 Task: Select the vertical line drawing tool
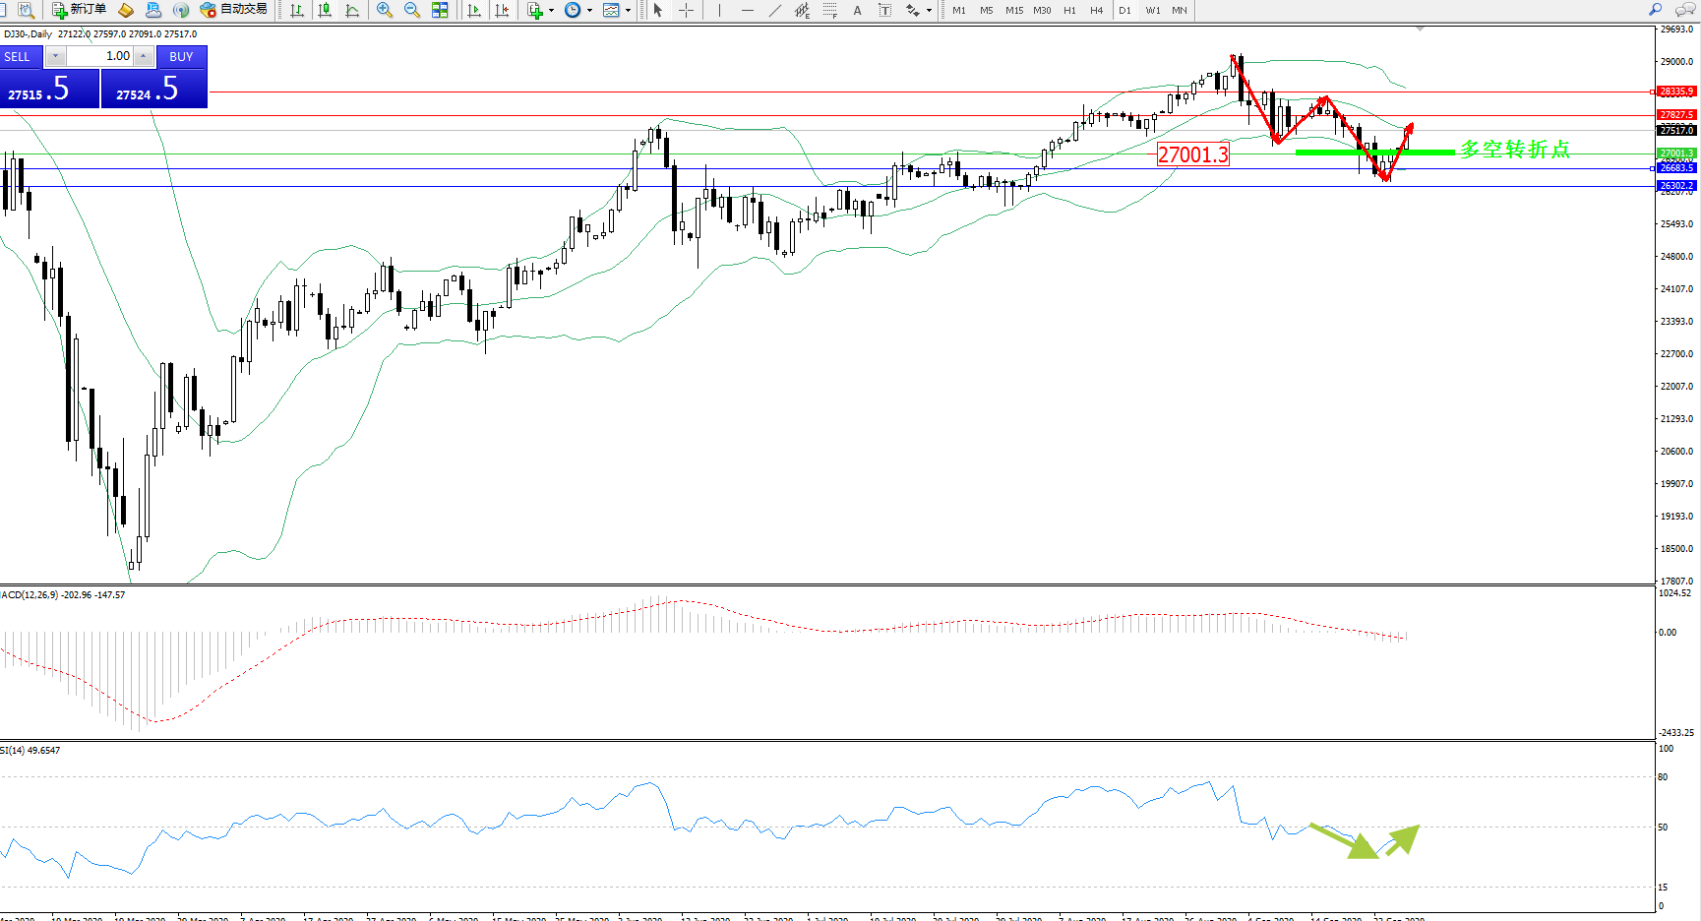(720, 10)
